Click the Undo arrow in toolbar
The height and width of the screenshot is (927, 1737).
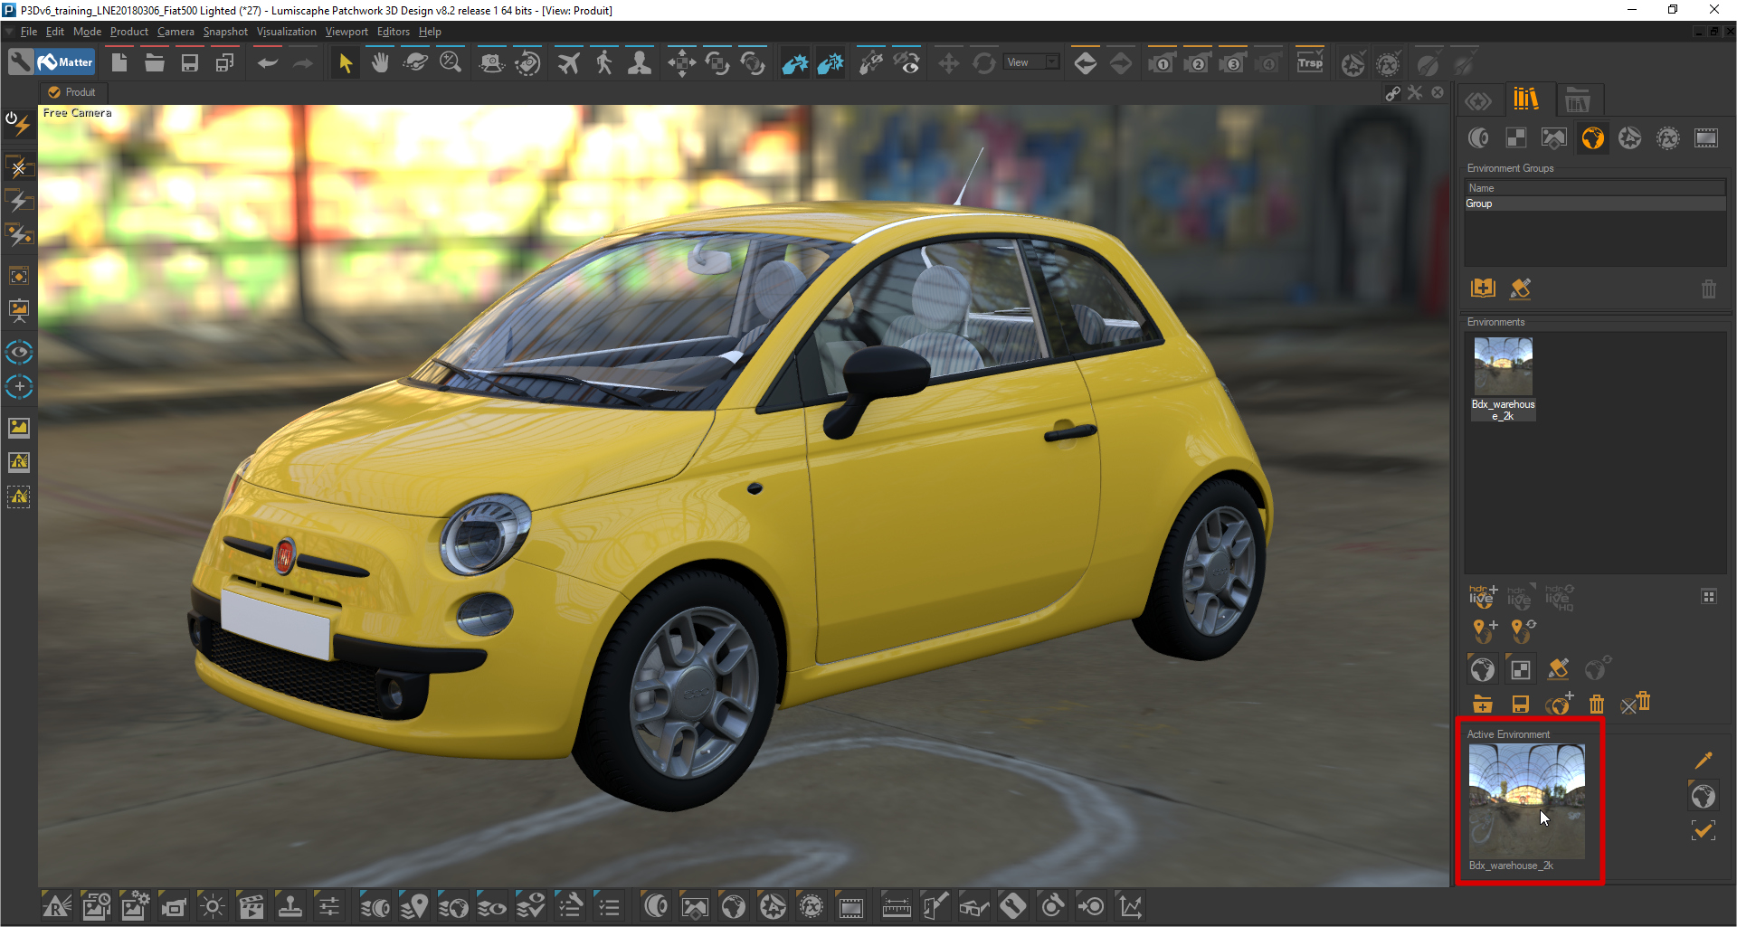[267, 63]
